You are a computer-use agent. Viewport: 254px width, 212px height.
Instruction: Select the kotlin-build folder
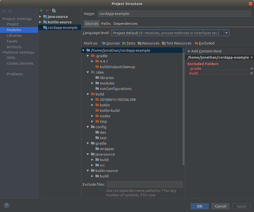110,110
